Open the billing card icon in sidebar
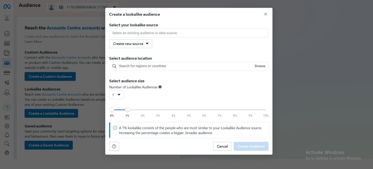 [x=7, y=73]
